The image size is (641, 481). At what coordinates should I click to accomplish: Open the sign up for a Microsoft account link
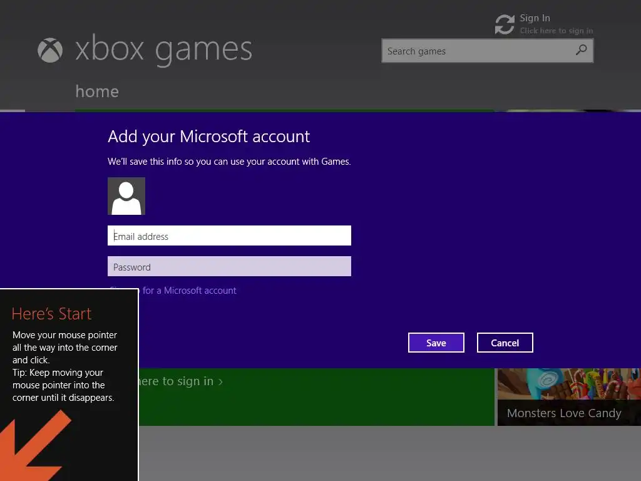click(x=188, y=291)
